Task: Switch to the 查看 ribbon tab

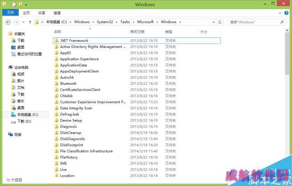Action: click(x=57, y=13)
